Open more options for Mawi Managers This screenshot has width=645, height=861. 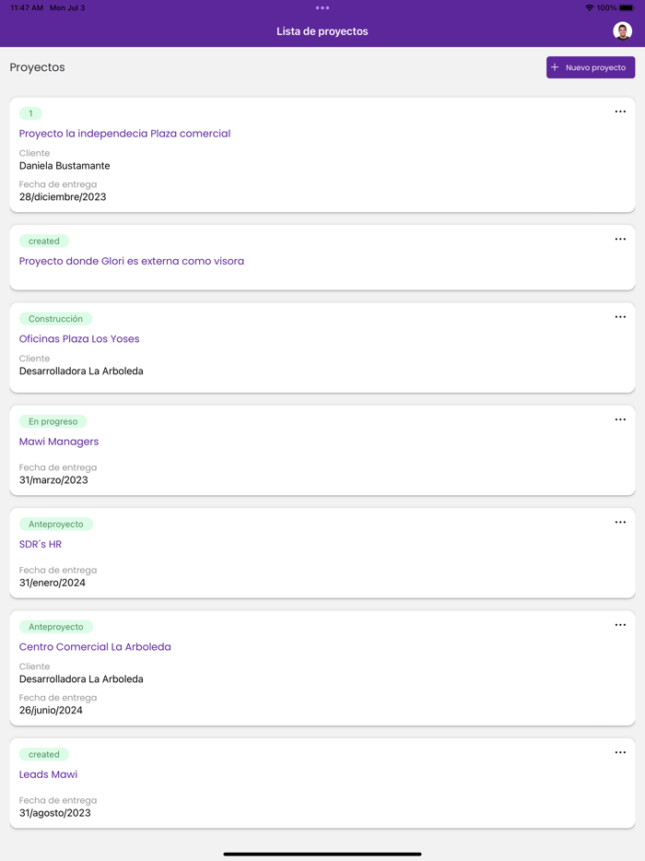620,420
